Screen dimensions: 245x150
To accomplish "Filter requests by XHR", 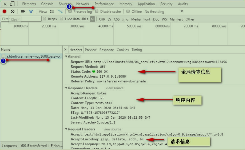I will click(102, 19).
